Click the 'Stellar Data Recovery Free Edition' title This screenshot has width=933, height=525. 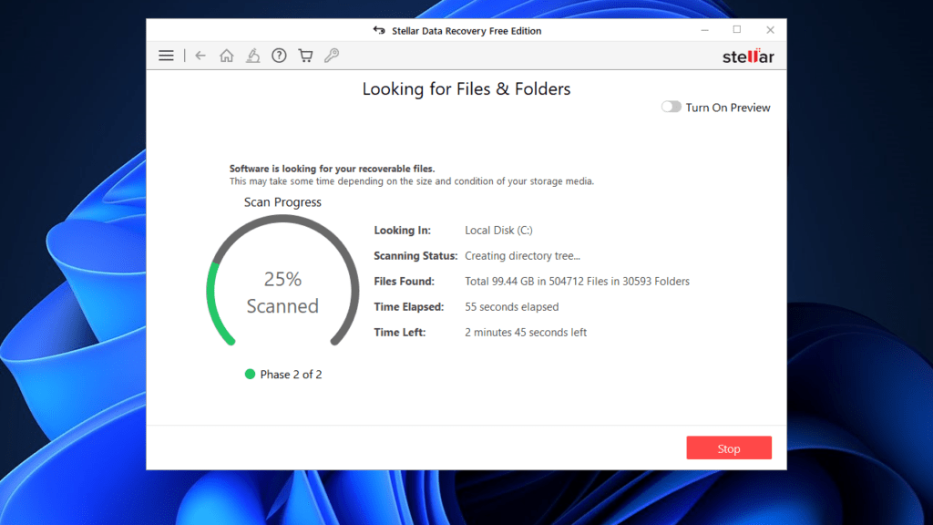[466, 31]
